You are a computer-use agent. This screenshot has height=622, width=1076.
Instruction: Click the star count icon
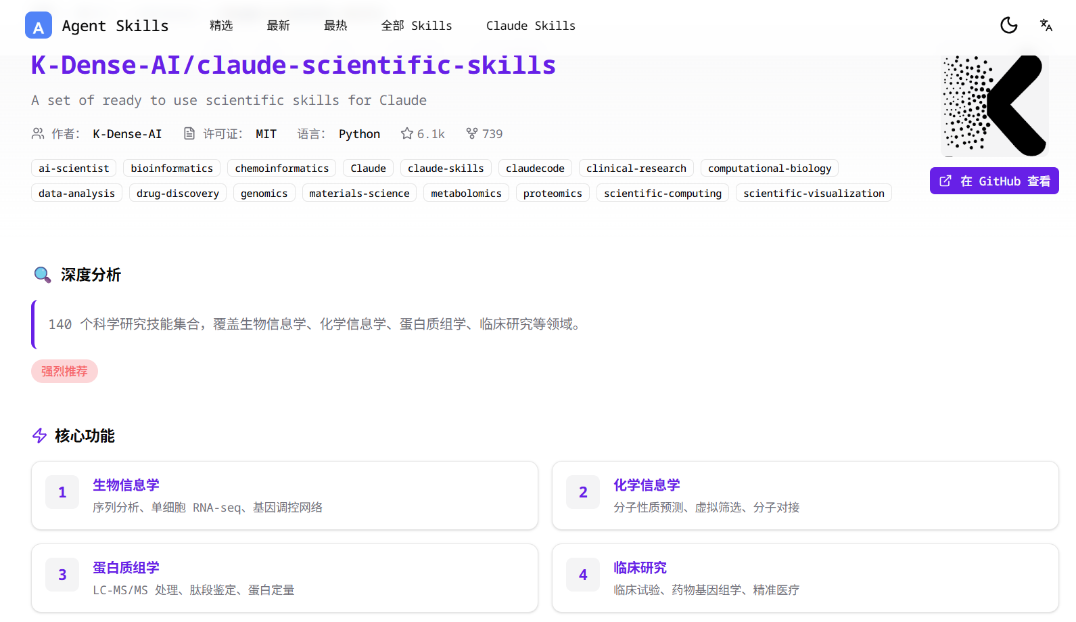tap(406, 134)
